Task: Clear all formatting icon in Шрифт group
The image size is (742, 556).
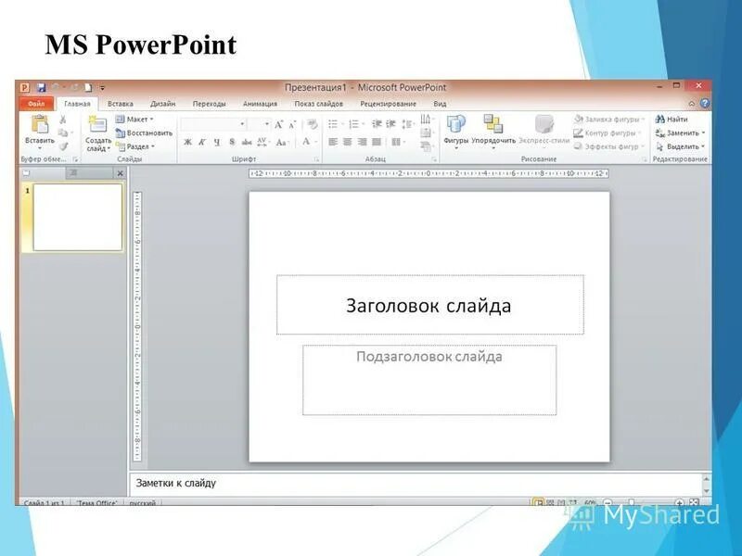Action: [312, 124]
